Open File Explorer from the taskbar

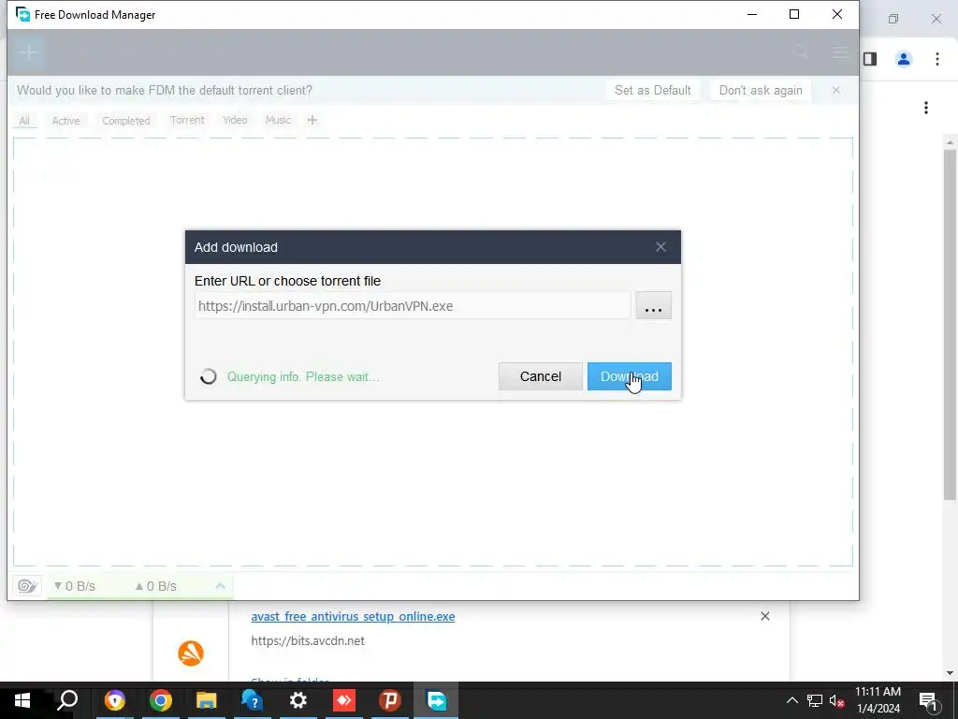pos(206,700)
